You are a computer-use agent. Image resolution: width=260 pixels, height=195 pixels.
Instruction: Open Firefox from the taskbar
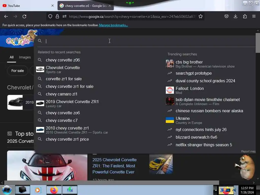click(54, 190)
